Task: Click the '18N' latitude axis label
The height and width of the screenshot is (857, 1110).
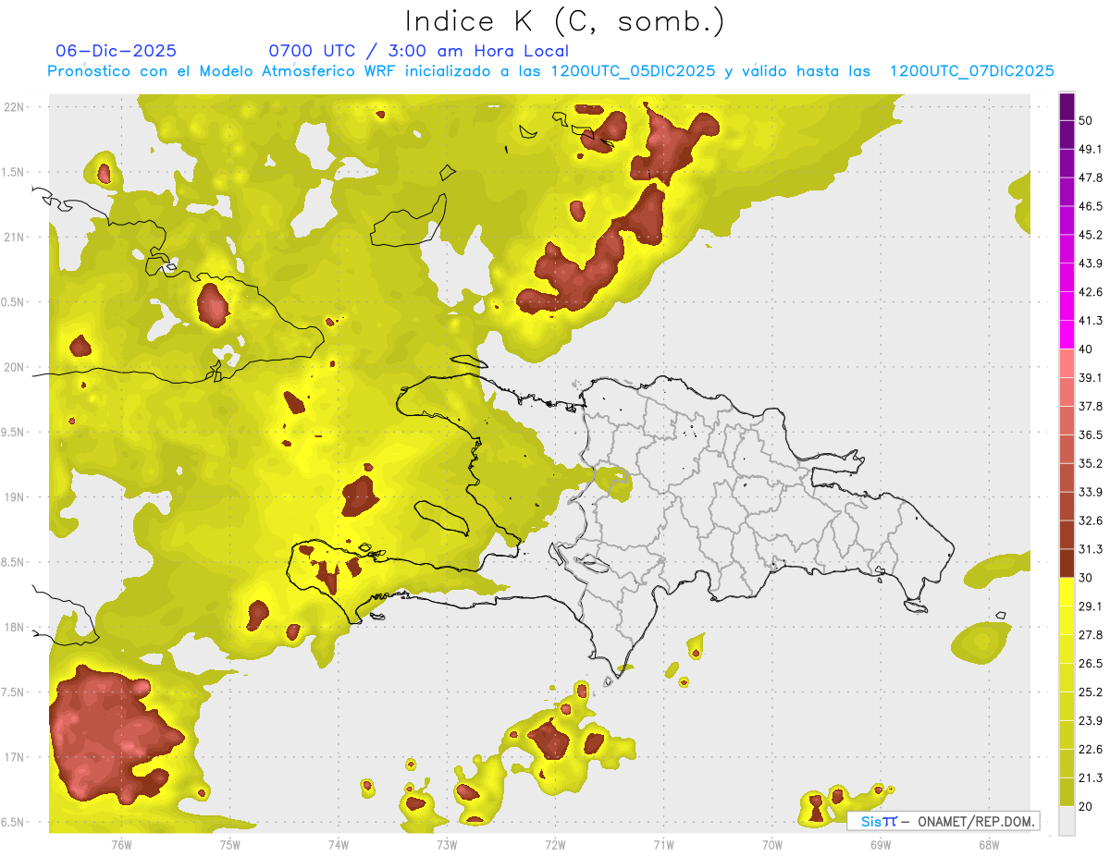Action: click(x=15, y=627)
